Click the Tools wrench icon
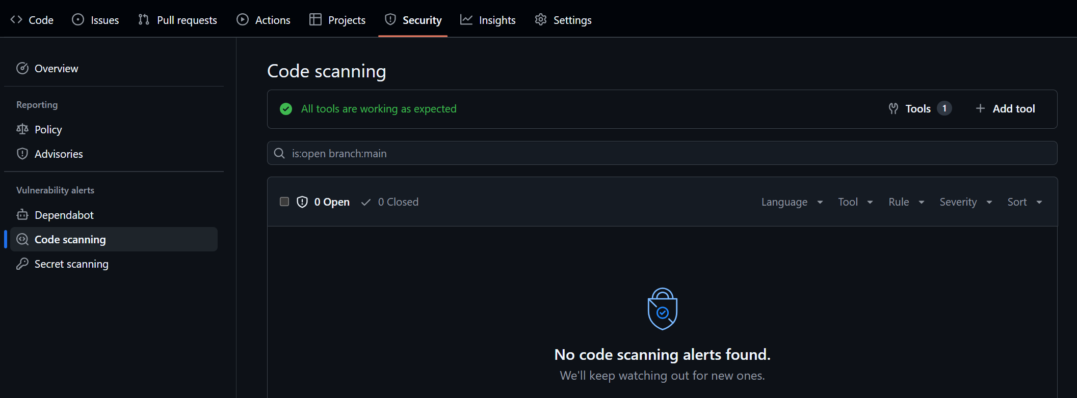 coord(894,108)
